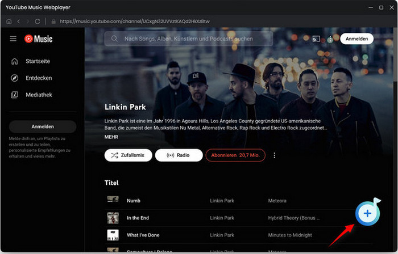Viewport: 398px width, 254px height.
Task: Click the top-right Anmelden button
Action: [x=356, y=39]
